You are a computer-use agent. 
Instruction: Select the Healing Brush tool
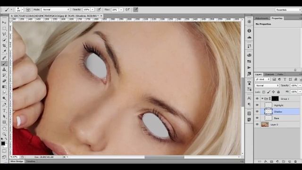[4, 58]
